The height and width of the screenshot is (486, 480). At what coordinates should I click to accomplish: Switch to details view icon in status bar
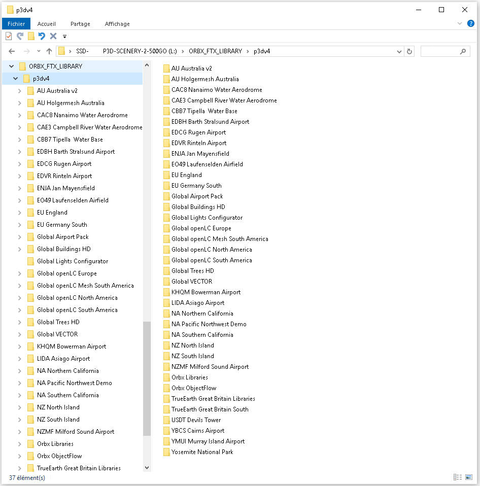pos(458,477)
